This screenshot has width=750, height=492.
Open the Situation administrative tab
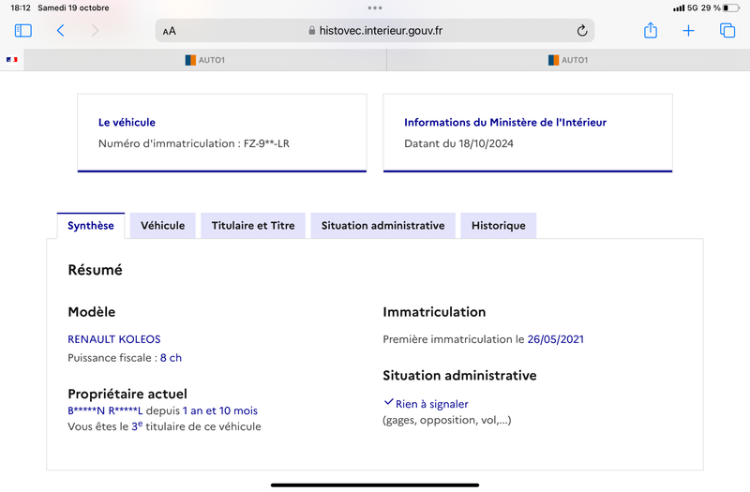383,226
